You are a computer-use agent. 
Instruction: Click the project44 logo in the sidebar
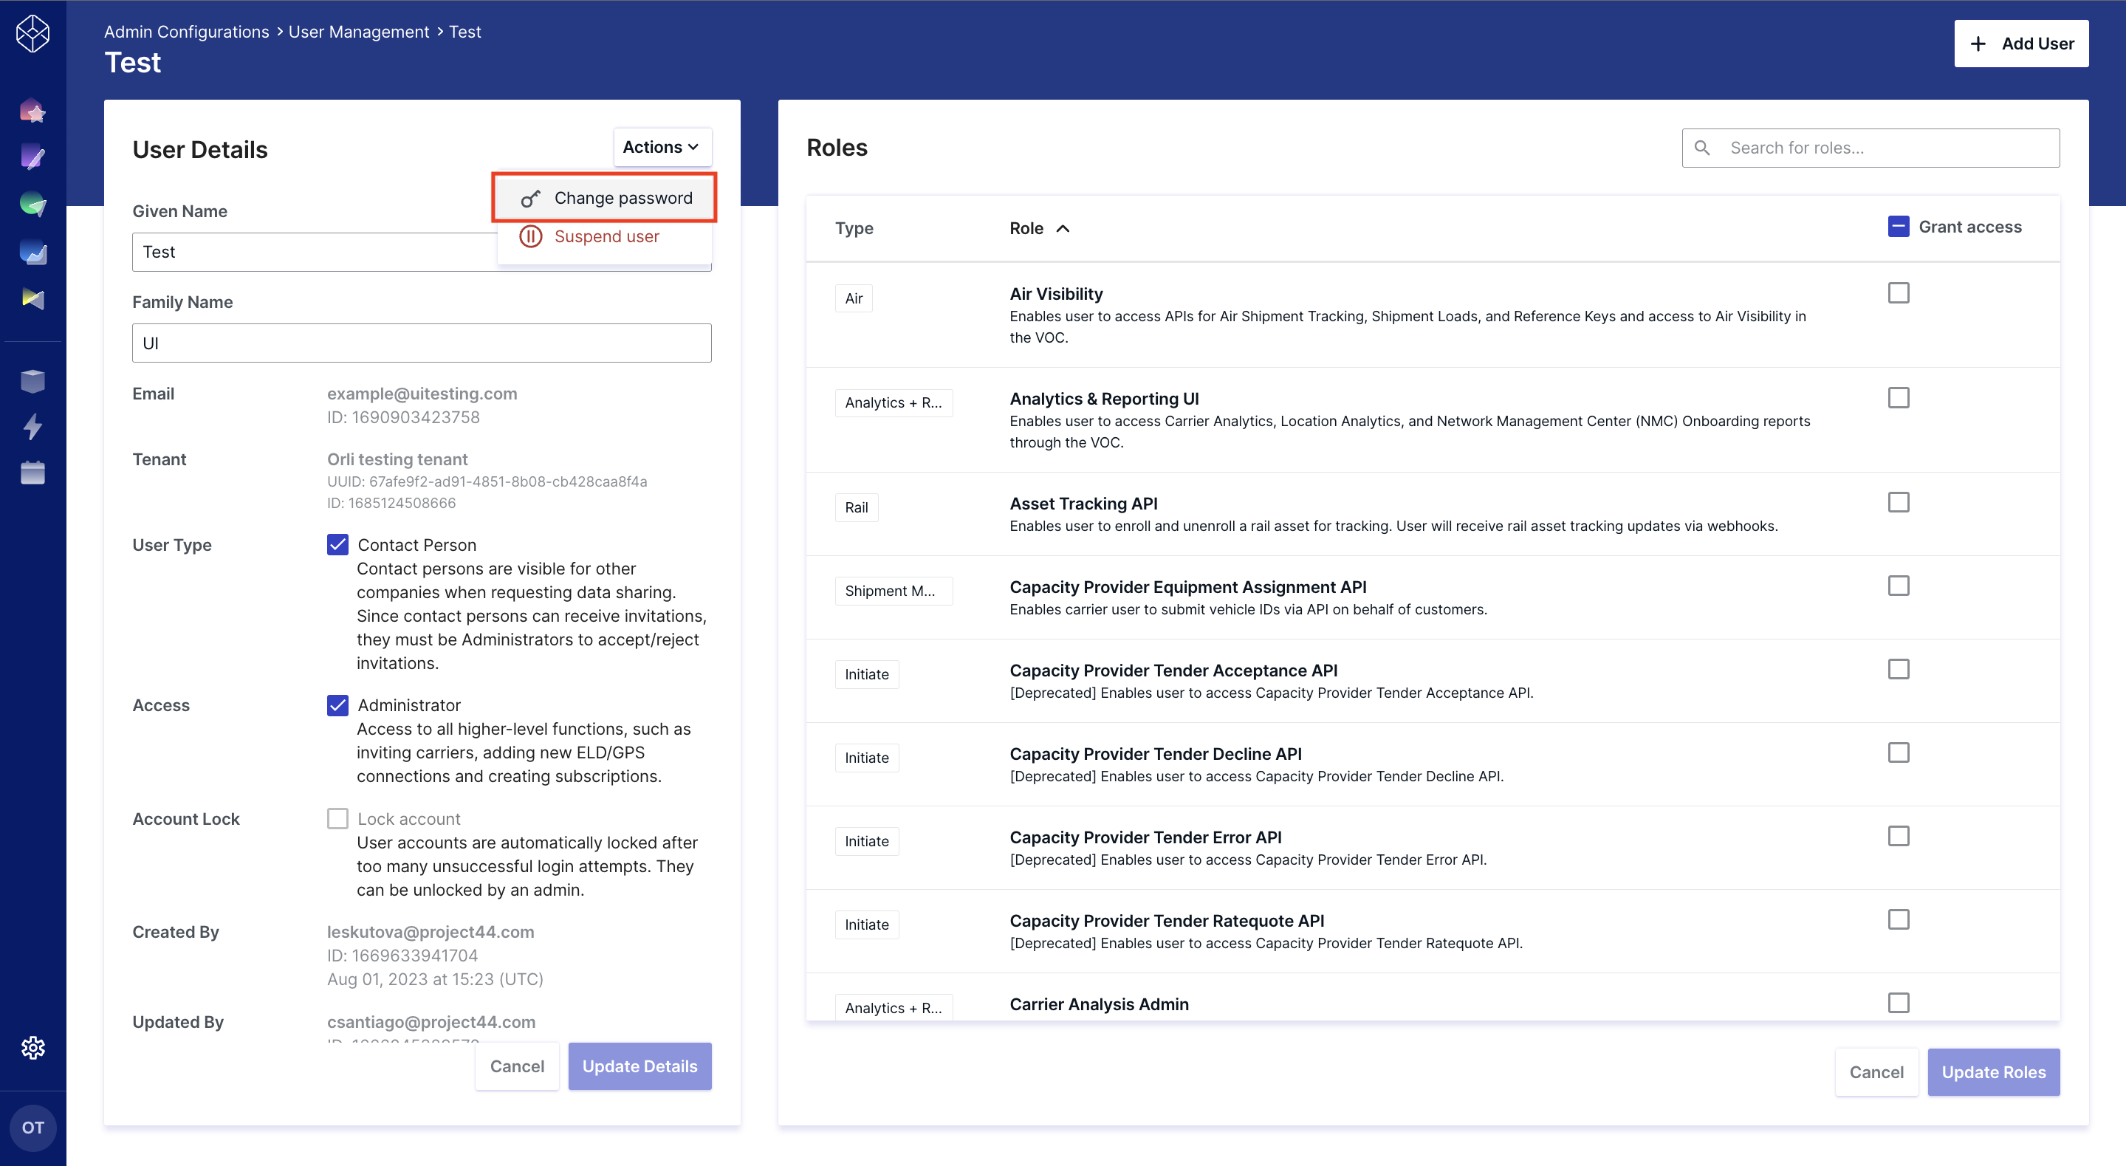point(33,33)
